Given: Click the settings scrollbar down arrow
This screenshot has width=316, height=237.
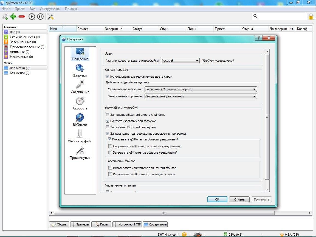Looking at the screenshot, I should tap(267, 190).
